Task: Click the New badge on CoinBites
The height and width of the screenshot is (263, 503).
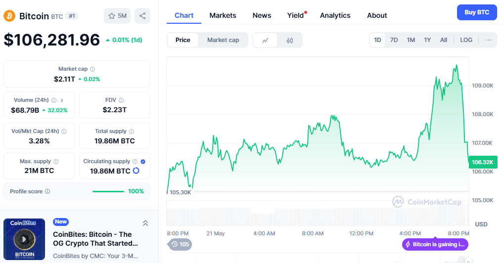Action: 61,221
